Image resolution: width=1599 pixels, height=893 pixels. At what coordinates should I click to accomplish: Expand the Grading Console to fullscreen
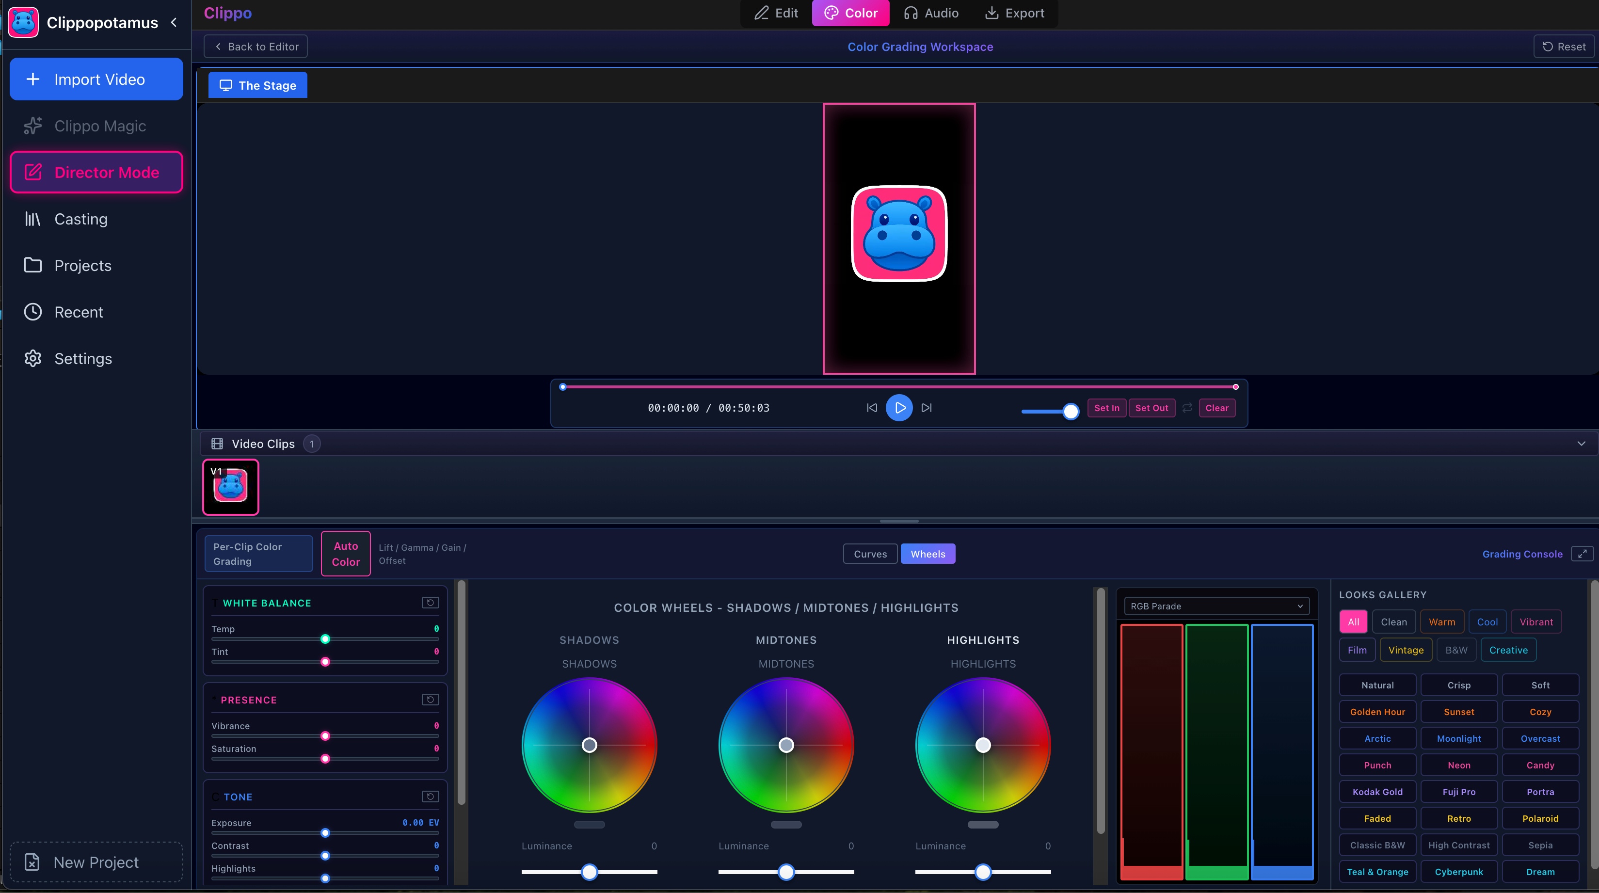click(x=1582, y=554)
